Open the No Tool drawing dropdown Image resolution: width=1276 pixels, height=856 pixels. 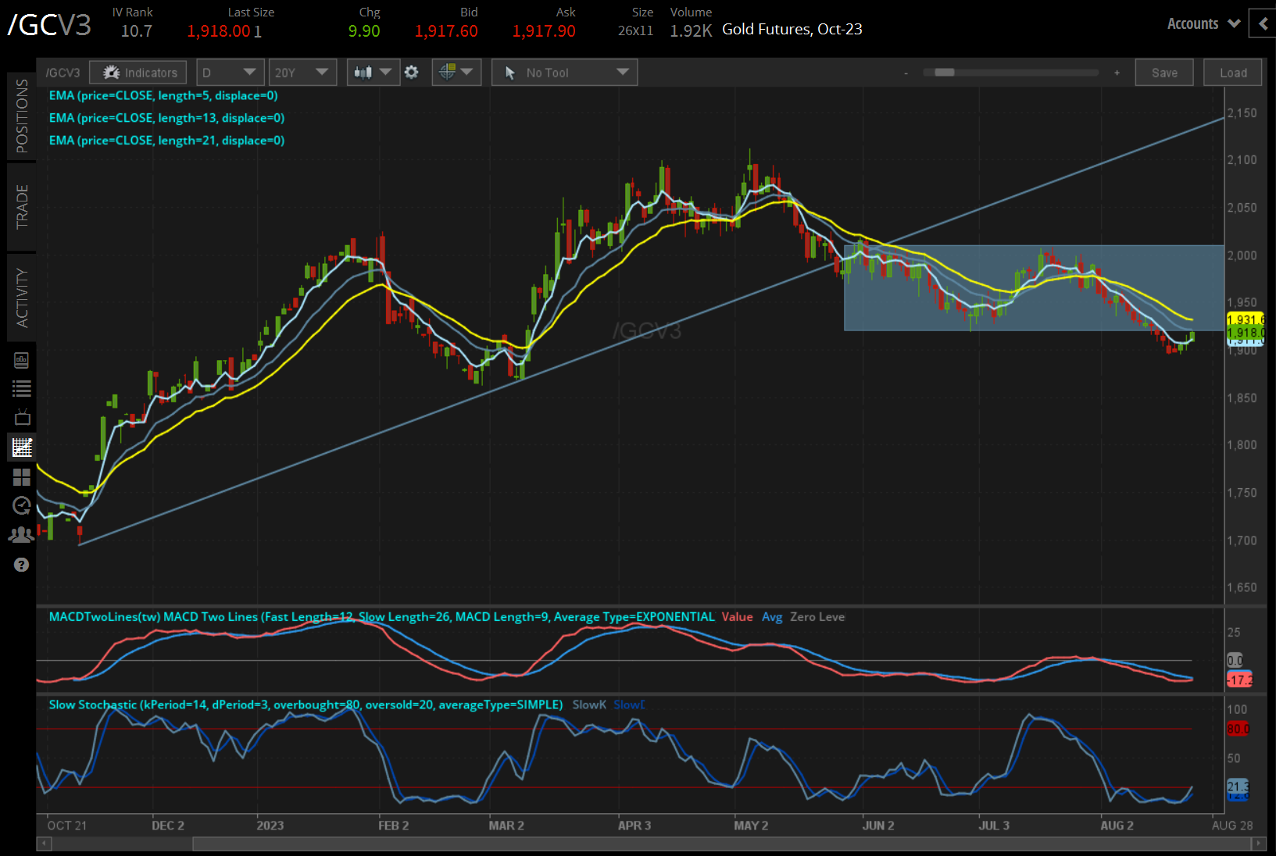click(564, 73)
